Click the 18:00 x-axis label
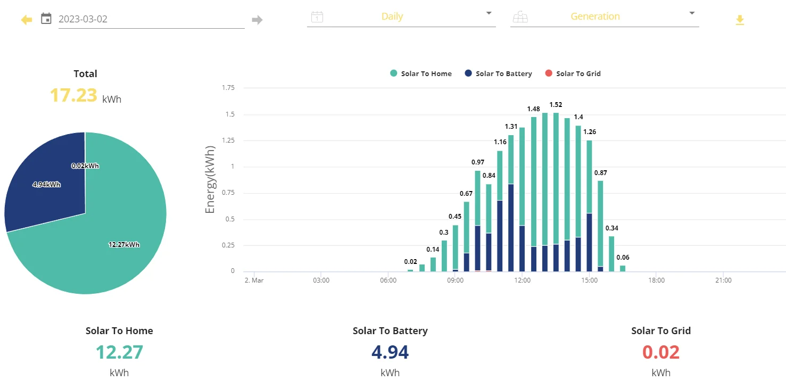Image resolution: width=786 pixels, height=381 pixels. 656,280
